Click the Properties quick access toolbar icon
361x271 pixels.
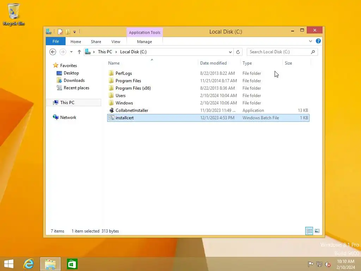click(60, 32)
